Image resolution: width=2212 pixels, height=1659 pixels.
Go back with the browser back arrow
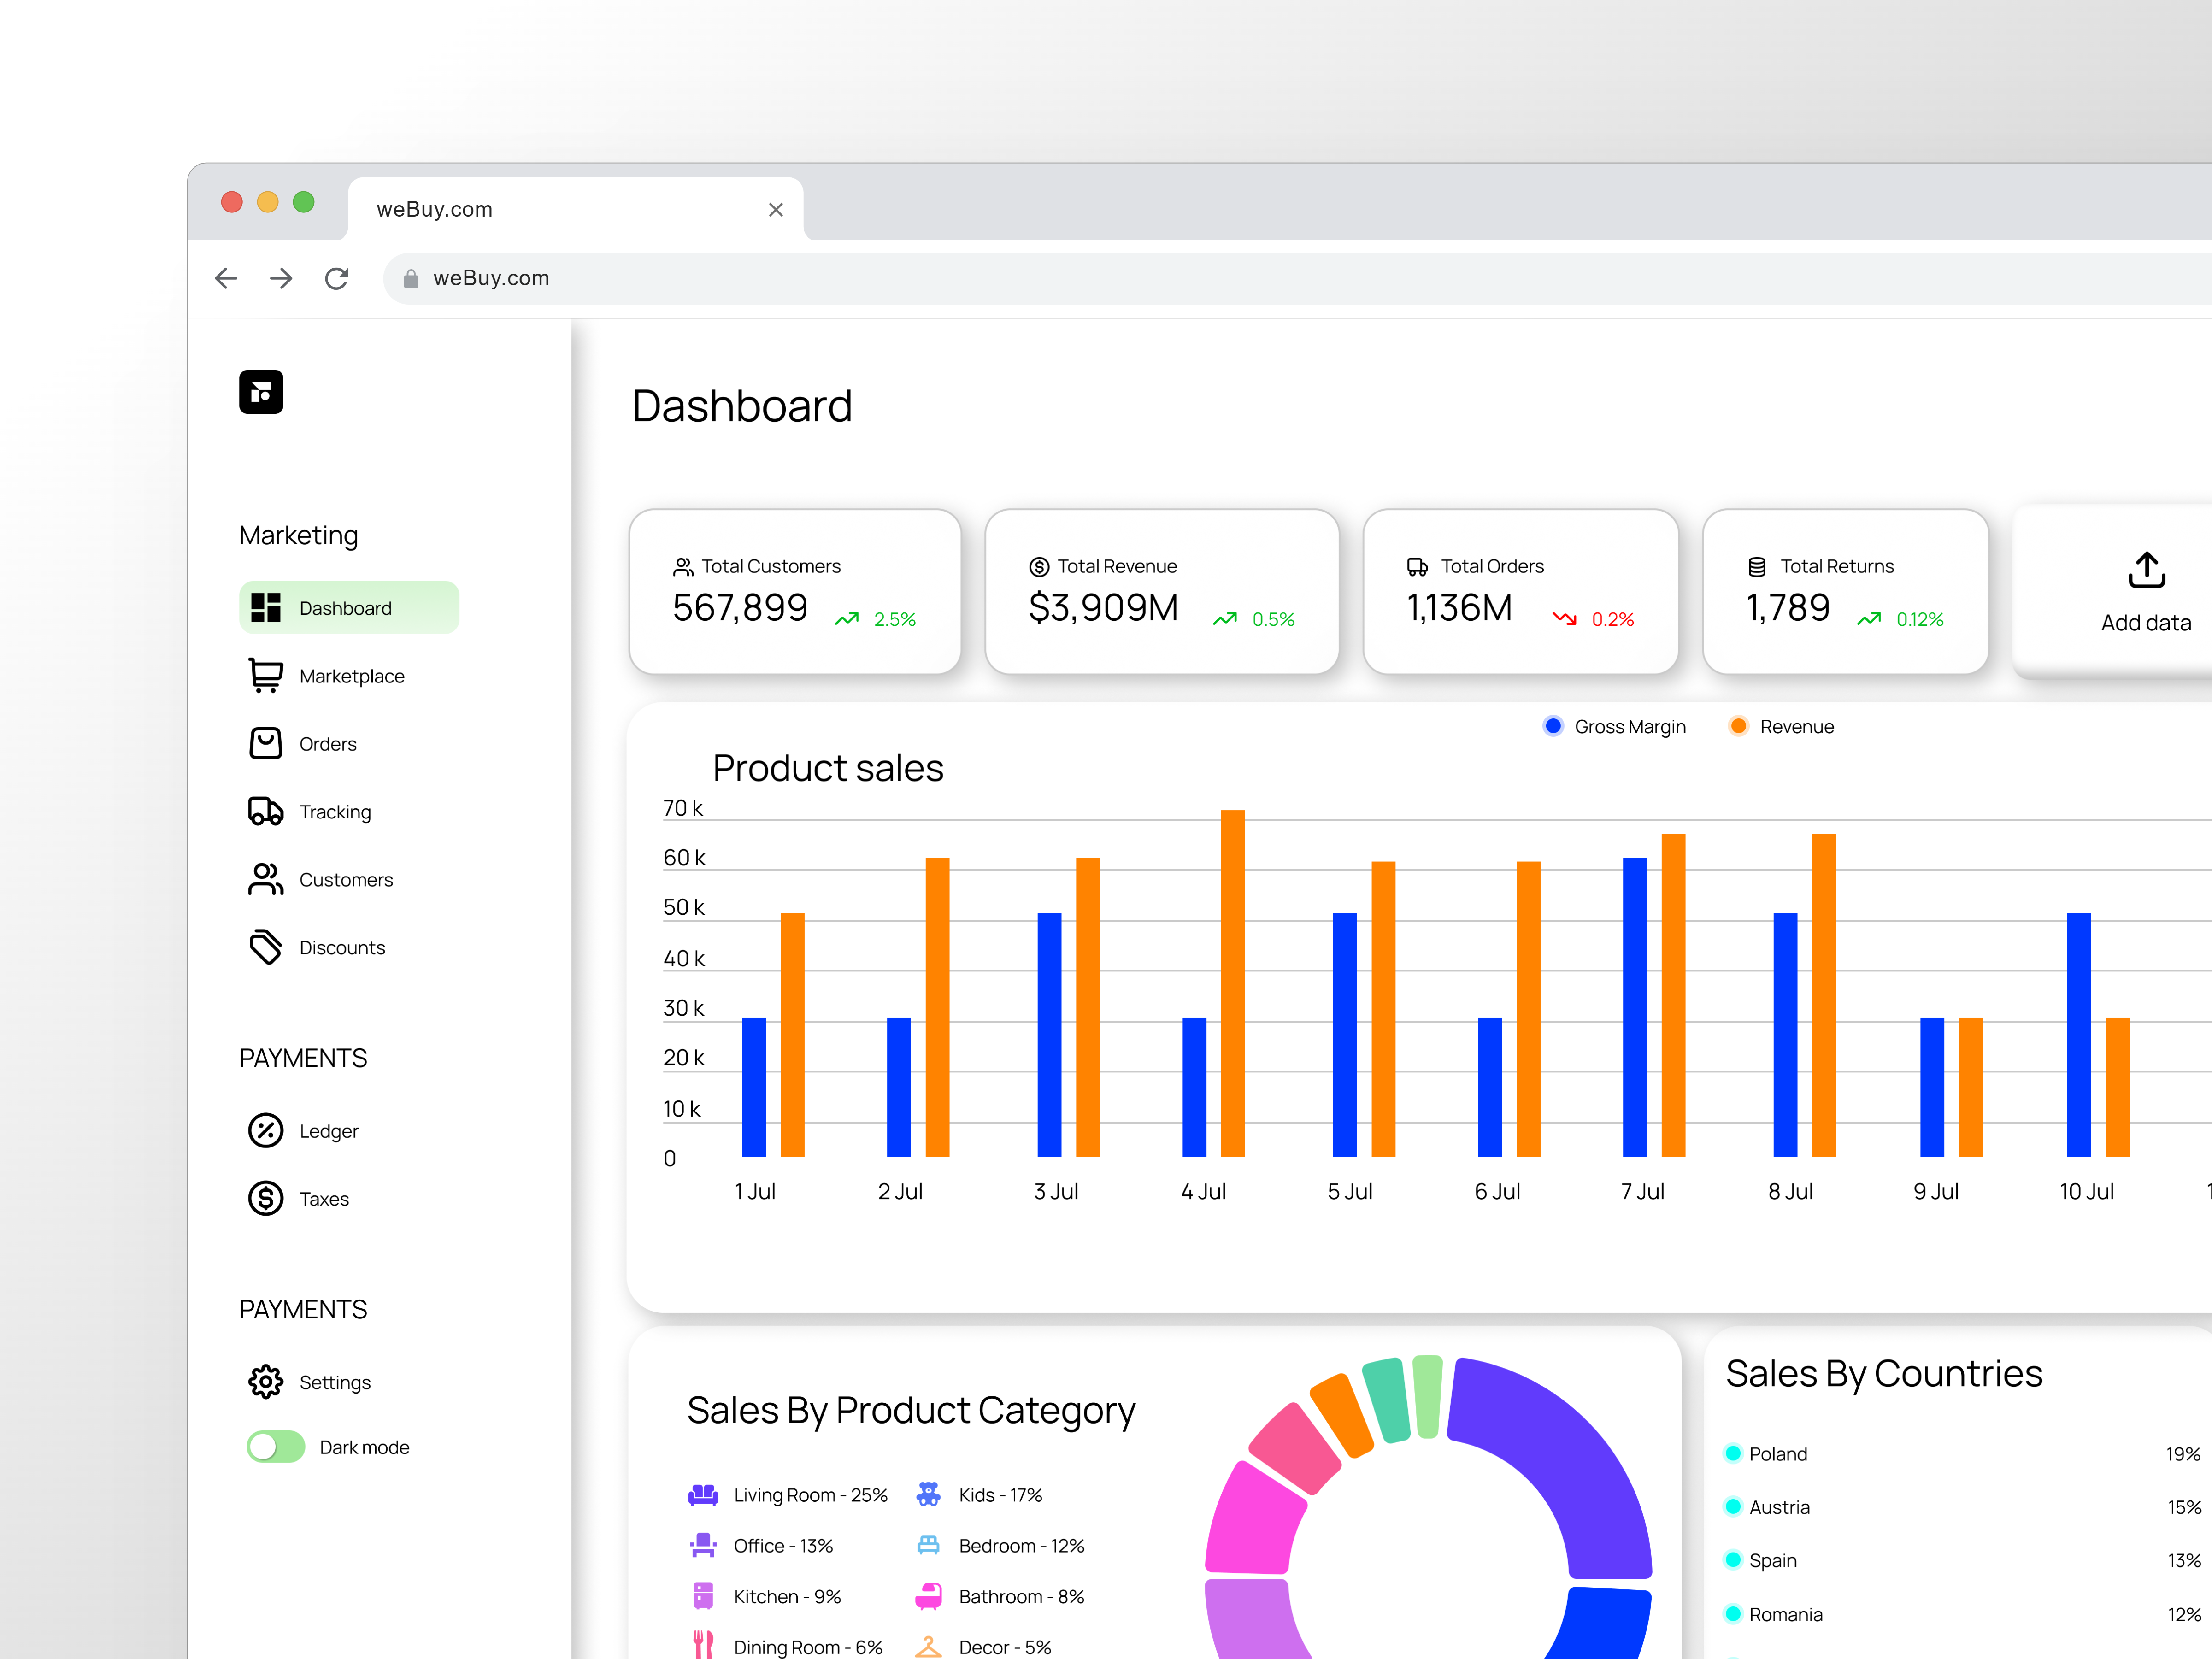(226, 278)
